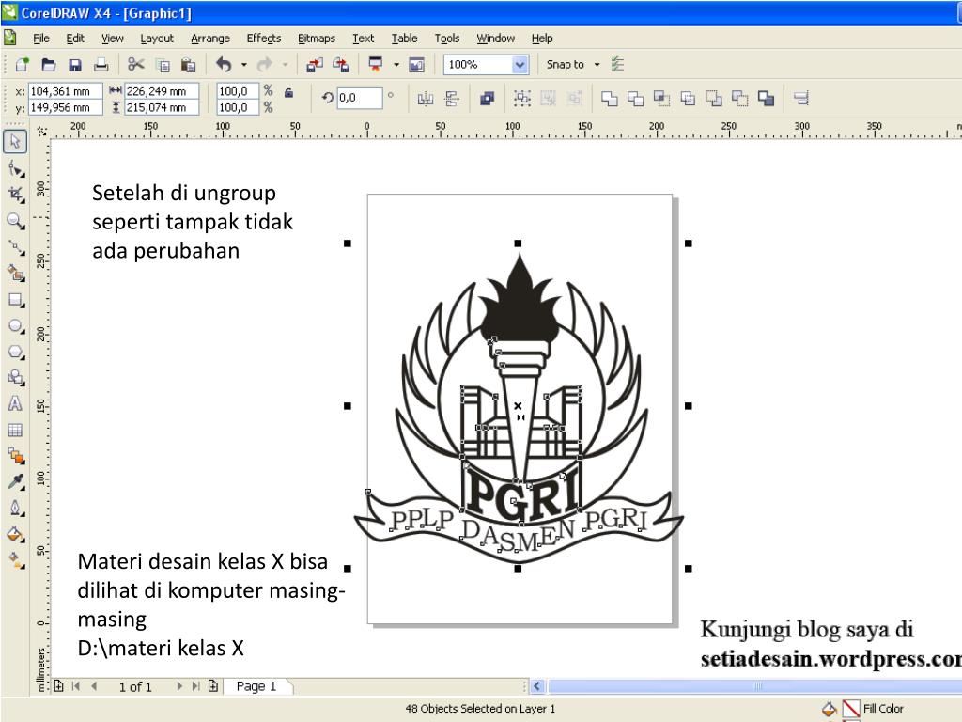Select the Smart Fill tool
Image resolution: width=962 pixels, height=722 pixels.
(x=15, y=274)
